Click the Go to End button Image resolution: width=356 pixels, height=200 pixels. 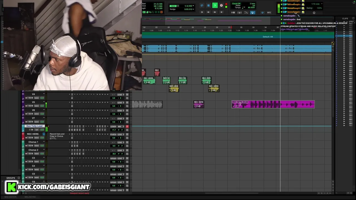(221, 12)
